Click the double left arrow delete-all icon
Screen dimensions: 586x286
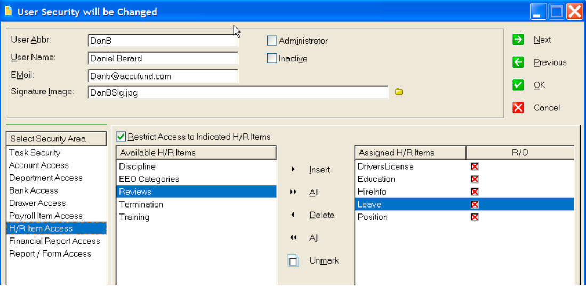(x=293, y=238)
